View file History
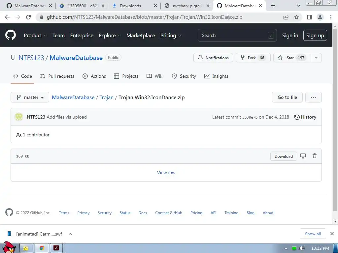Viewport: 338px width, 253px height. 305,117
